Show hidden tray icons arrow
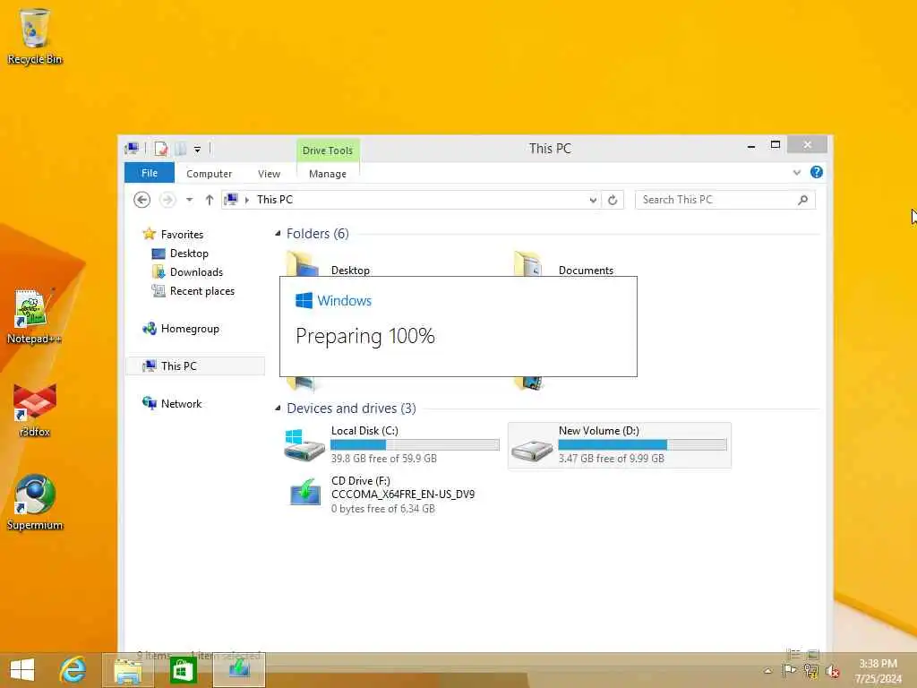The height and width of the screenshot is (688, 917). click(767, 671)
